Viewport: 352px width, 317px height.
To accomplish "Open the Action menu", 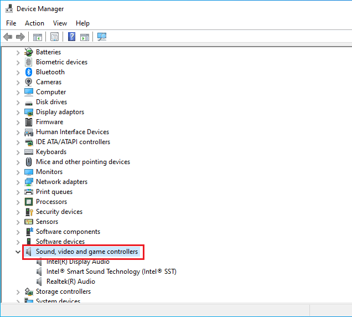I will point(34,23).
